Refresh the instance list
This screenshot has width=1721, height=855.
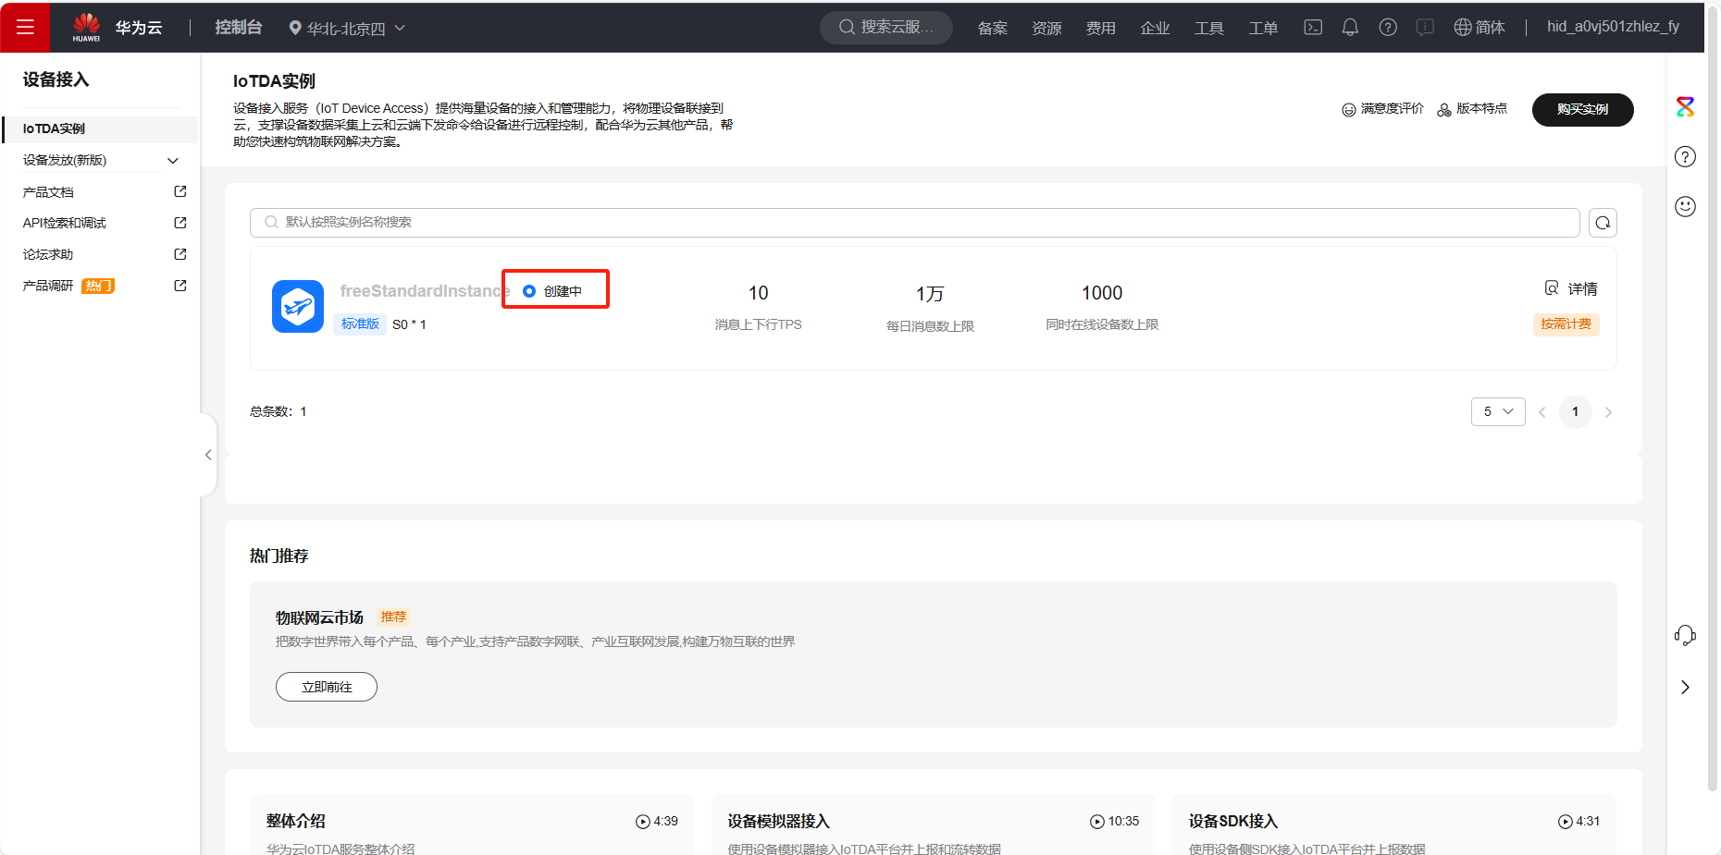point(1603,223)
